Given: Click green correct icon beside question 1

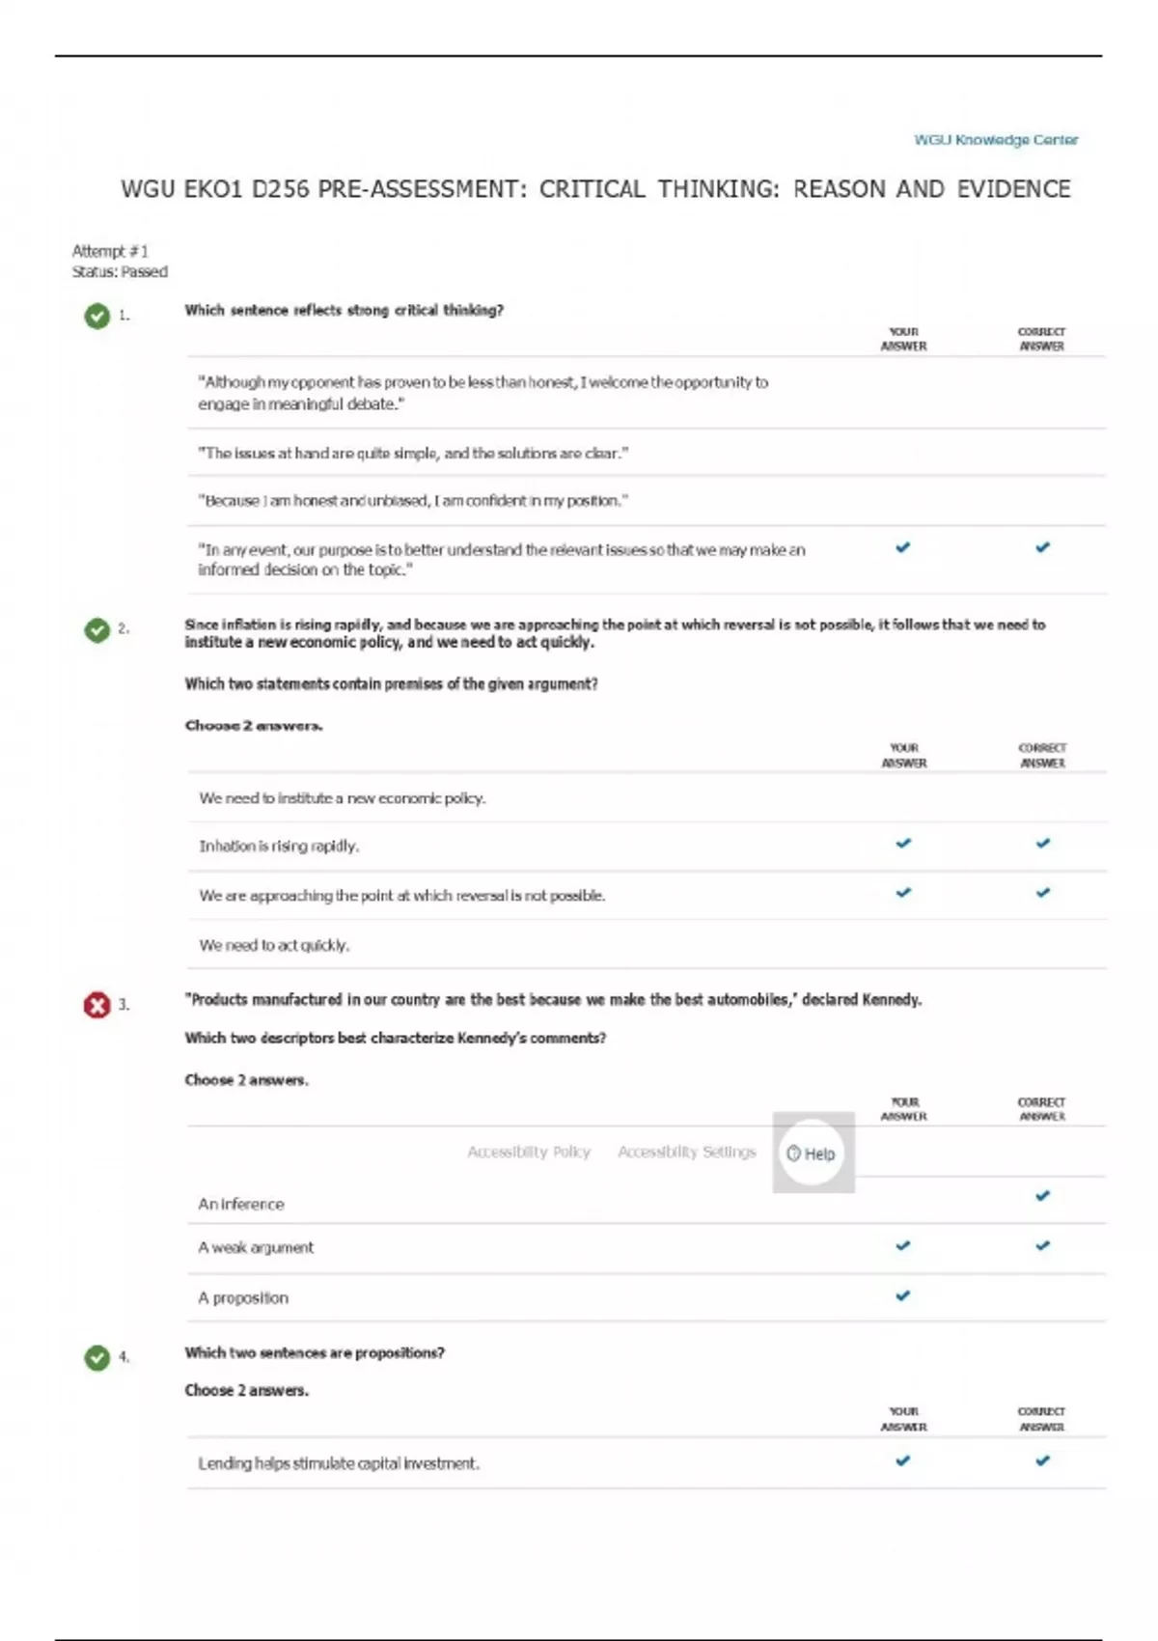Looking at the screenshot, I should pos(97,316).
